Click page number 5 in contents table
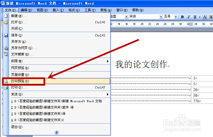The width and height of the screenshot is (213, 137). (x=194, y=84)
